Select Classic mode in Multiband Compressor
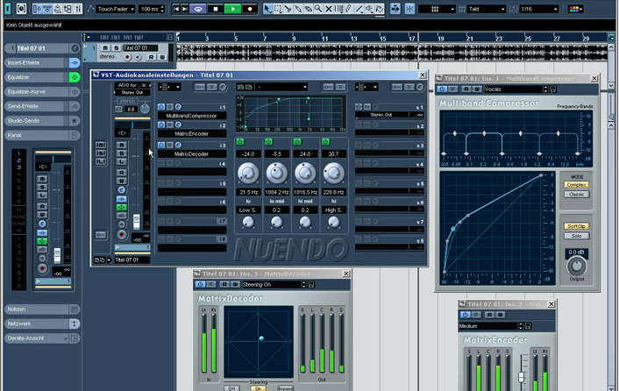Viewport: 619px width, 391px height. click(576, 194)
